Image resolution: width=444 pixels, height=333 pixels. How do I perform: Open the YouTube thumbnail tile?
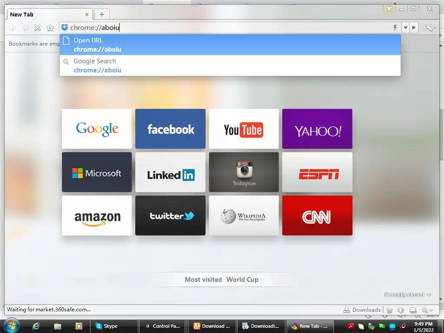click(244, 129)
